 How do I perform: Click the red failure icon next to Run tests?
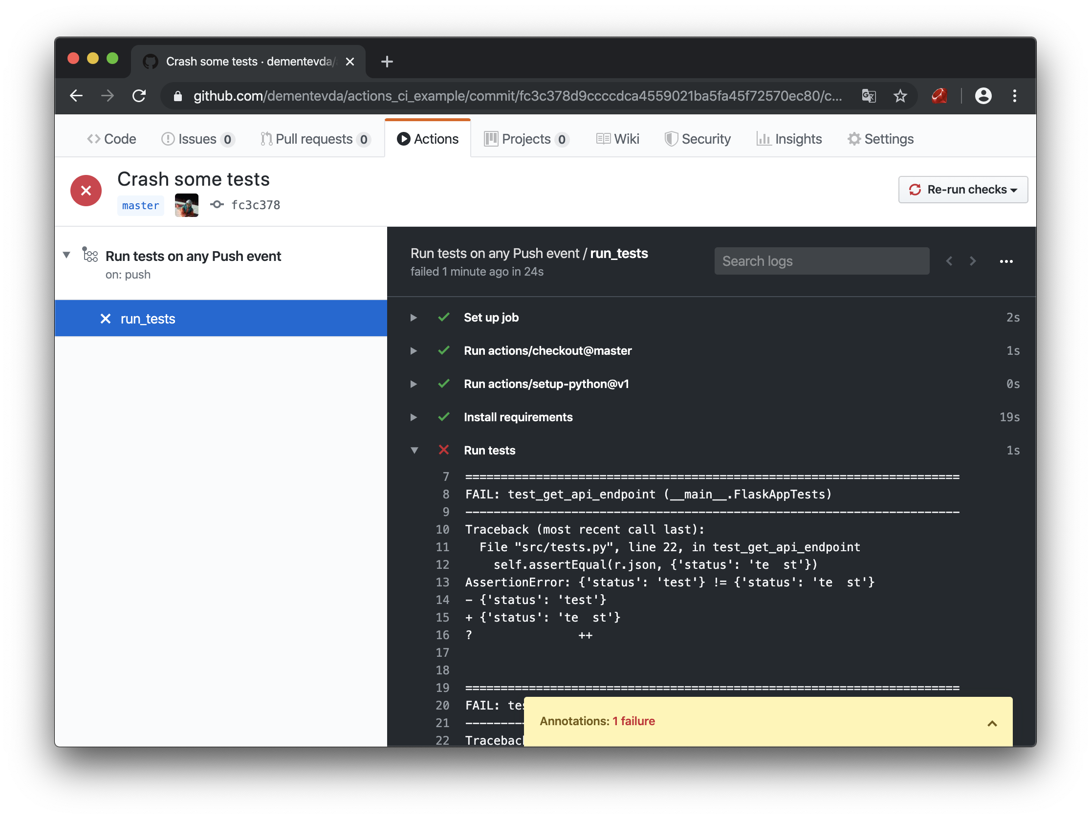[x=444, y=450]
